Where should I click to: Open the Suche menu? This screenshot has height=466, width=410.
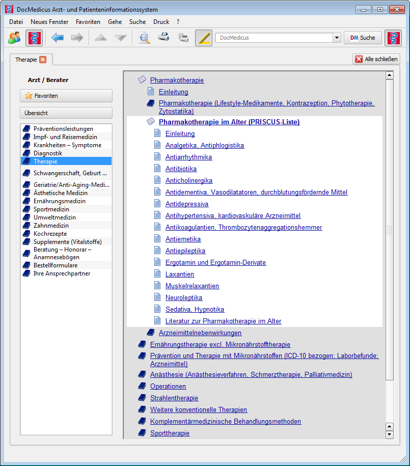click(138, 22)
